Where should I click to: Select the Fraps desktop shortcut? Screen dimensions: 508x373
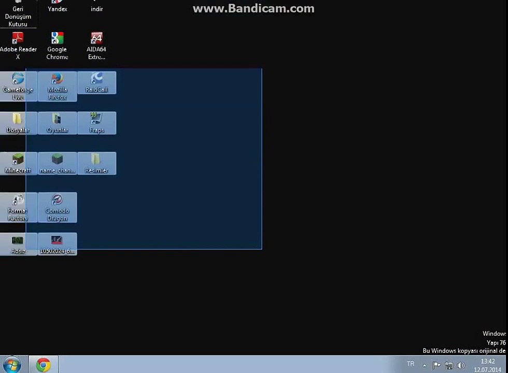[x=96, y=123]
